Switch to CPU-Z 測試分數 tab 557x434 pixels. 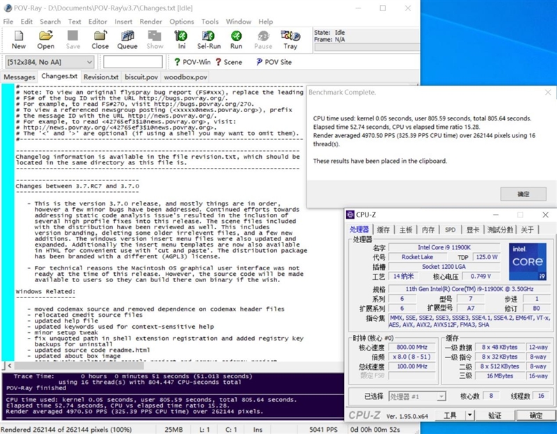tap(500, 230)
